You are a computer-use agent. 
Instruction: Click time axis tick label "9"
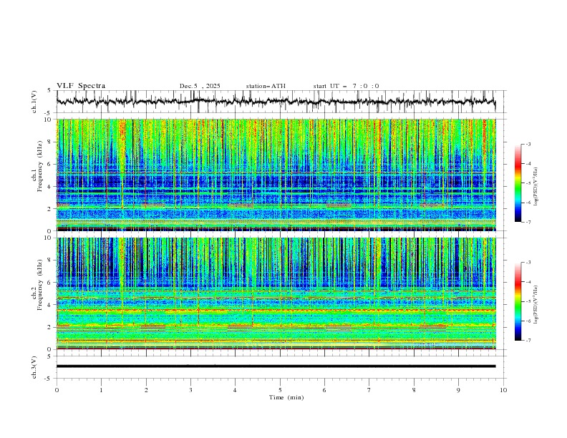[458, 390]
